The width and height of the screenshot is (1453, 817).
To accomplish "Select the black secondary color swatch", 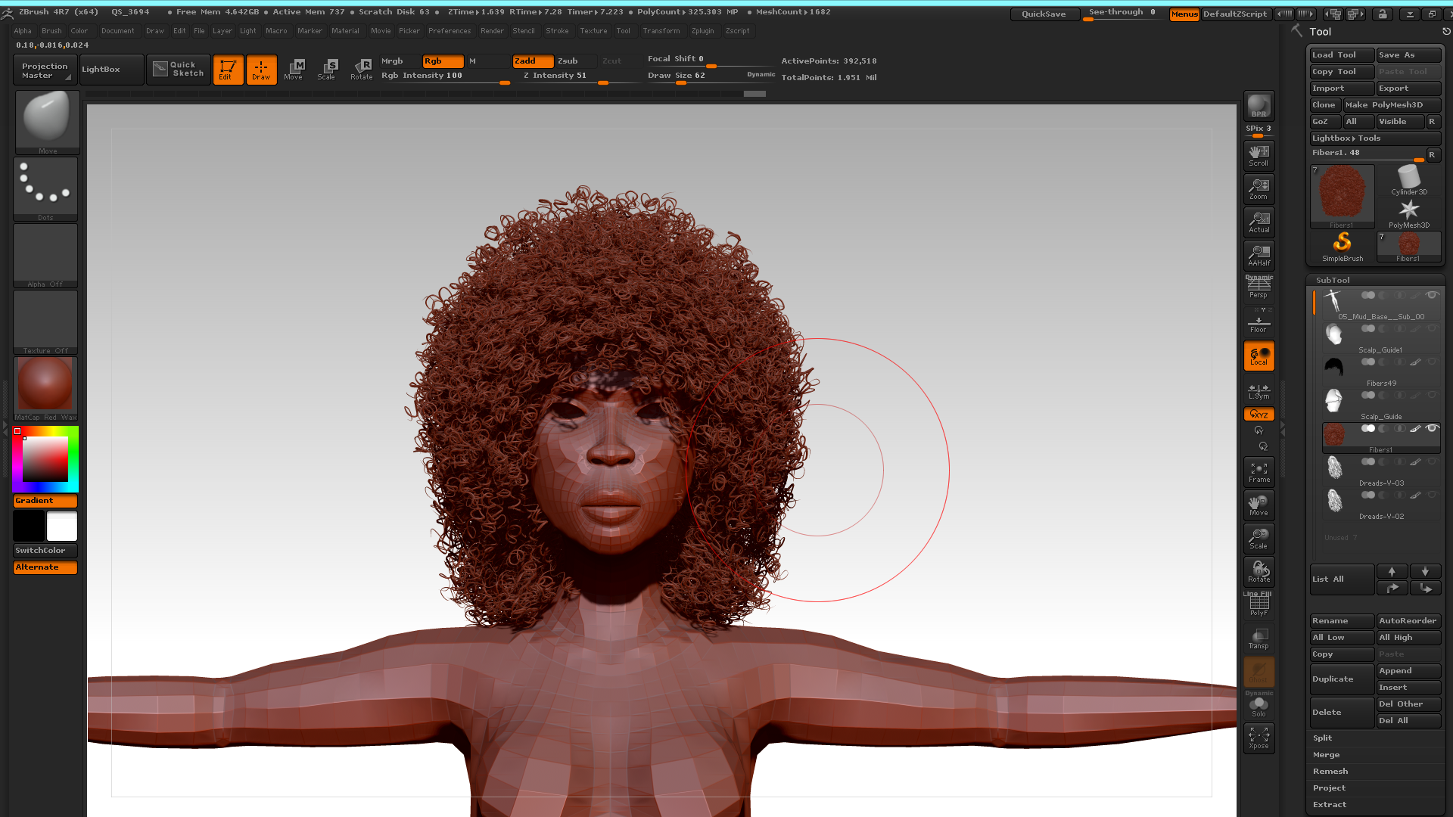I will tap(29, 526).
